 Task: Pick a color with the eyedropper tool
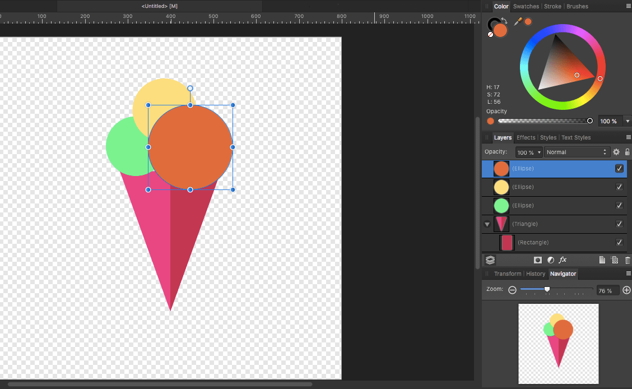pos(518,22)
